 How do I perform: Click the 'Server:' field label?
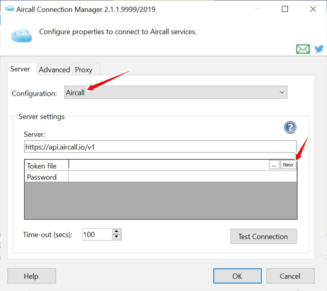pyautogui.click(x=34, y=134)
